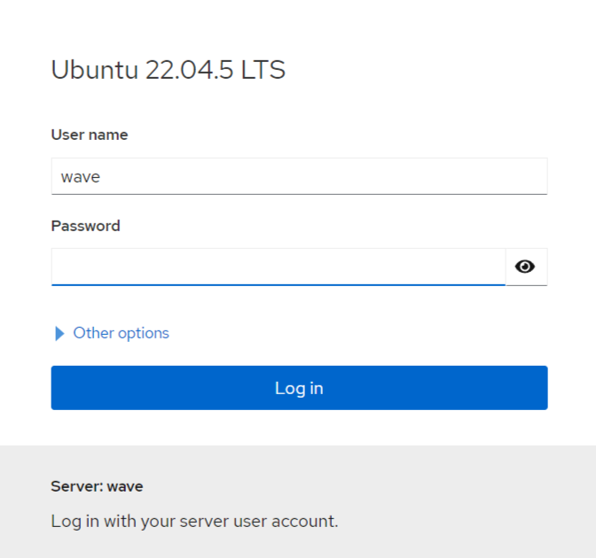The height and width of the screenshot is (558, 596).
Task: Click the Server: wave text
Action: pyautogui.click(x=97, y=486)
